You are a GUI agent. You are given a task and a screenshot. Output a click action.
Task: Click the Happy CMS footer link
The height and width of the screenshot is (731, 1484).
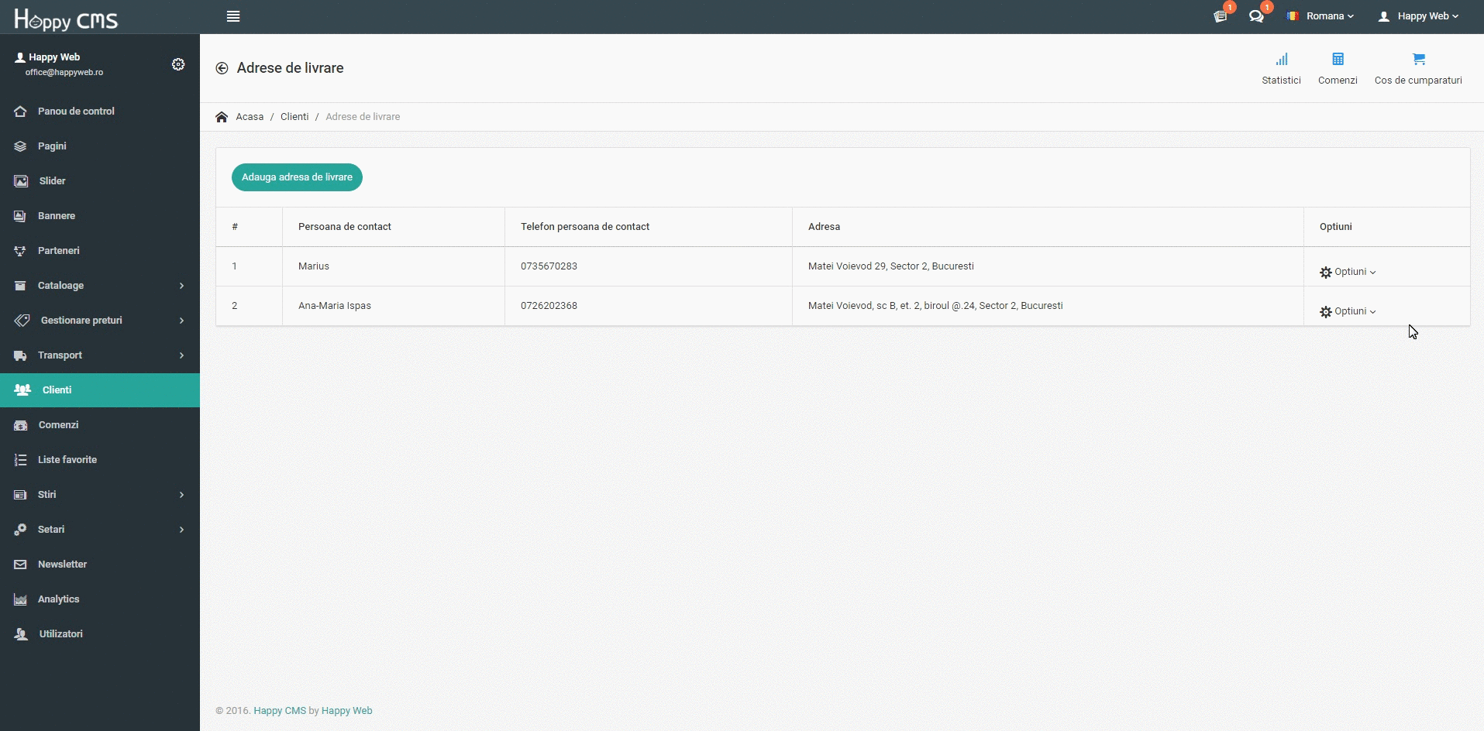point(280,711)
